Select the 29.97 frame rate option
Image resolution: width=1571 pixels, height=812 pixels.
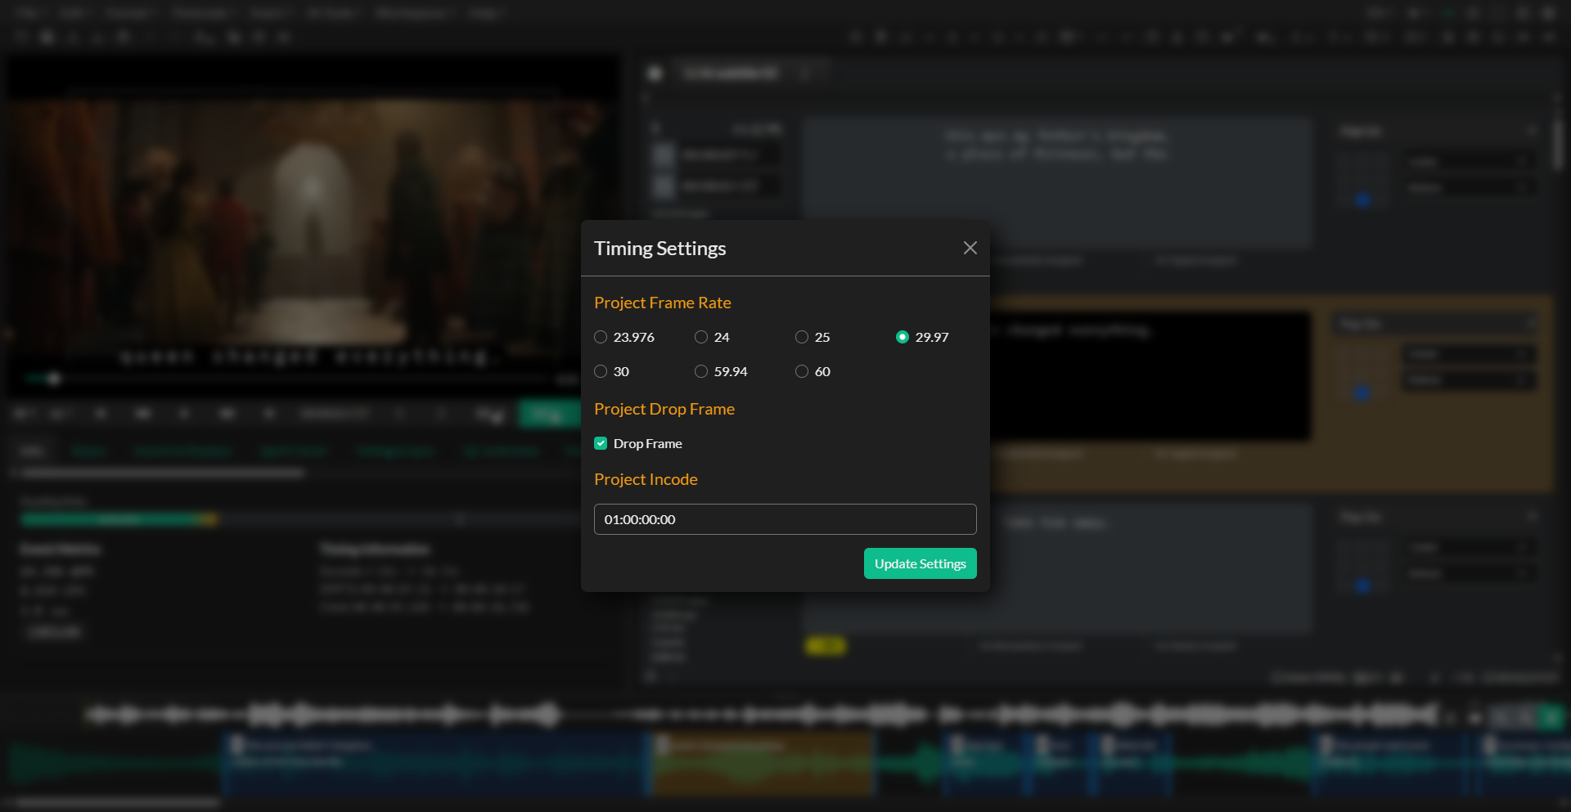(903, 337)
